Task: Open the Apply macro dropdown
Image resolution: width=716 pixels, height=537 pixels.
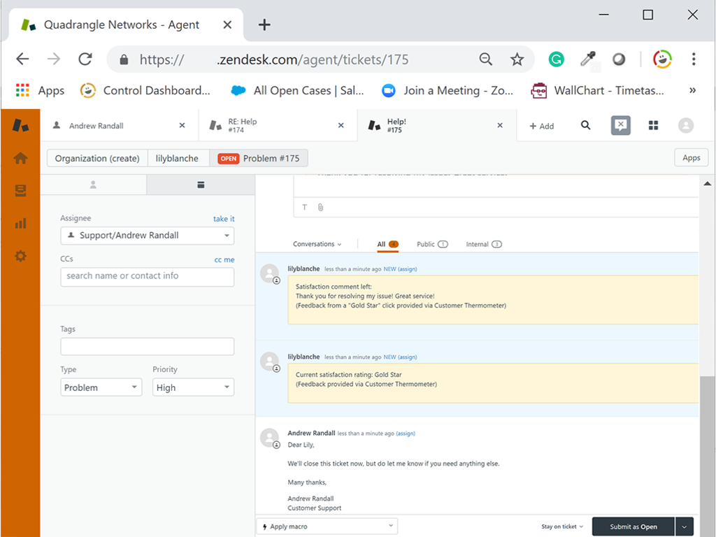Action: point(327,527)
